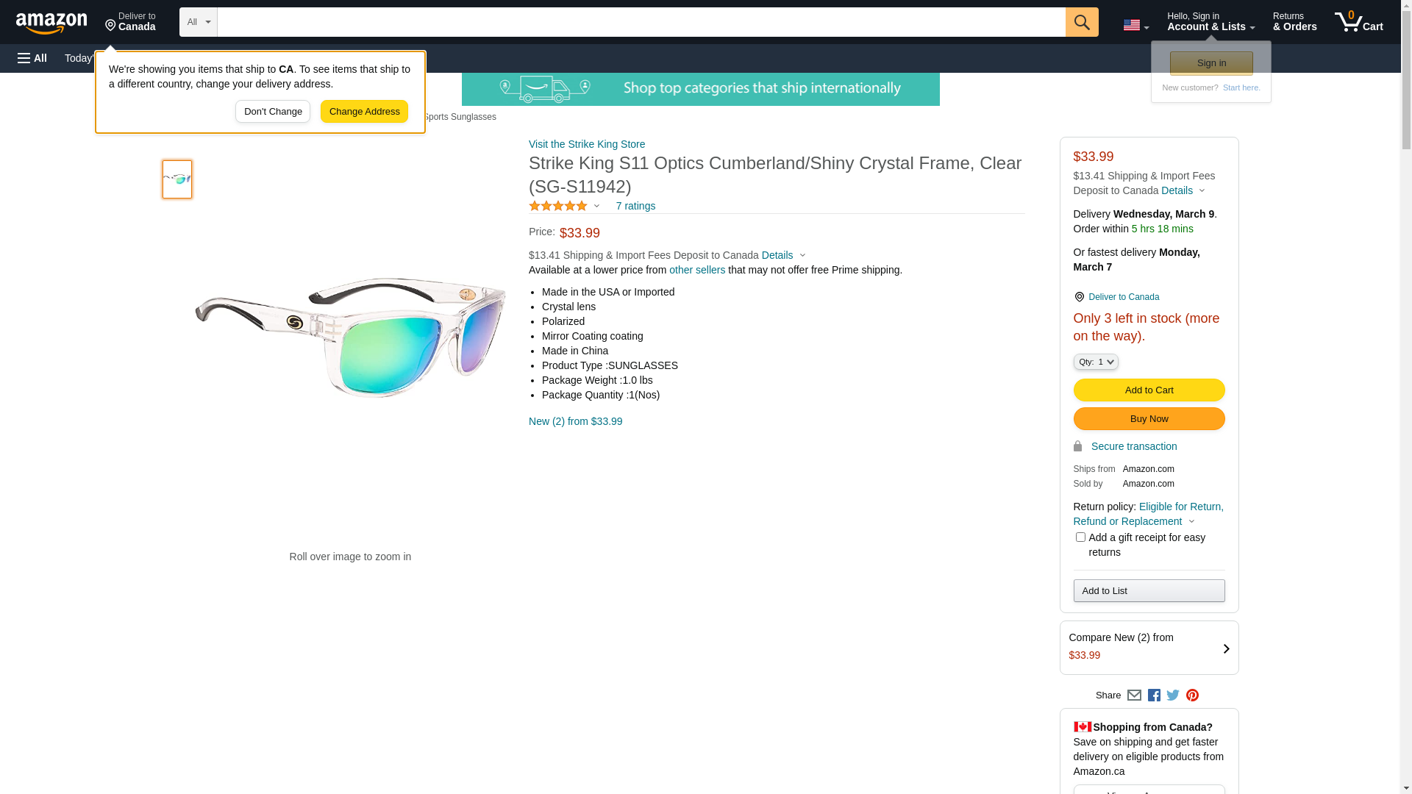Enable gift receipt for easy returns
The height and width of the screenshot is (794, 1412).
click(1080, 537)
